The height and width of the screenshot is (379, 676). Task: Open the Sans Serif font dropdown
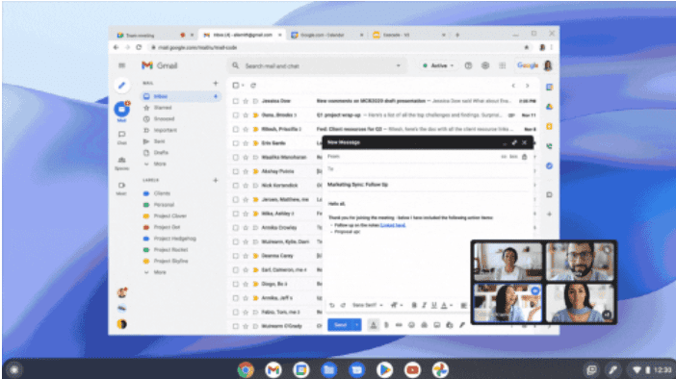[x=367, y=305]
